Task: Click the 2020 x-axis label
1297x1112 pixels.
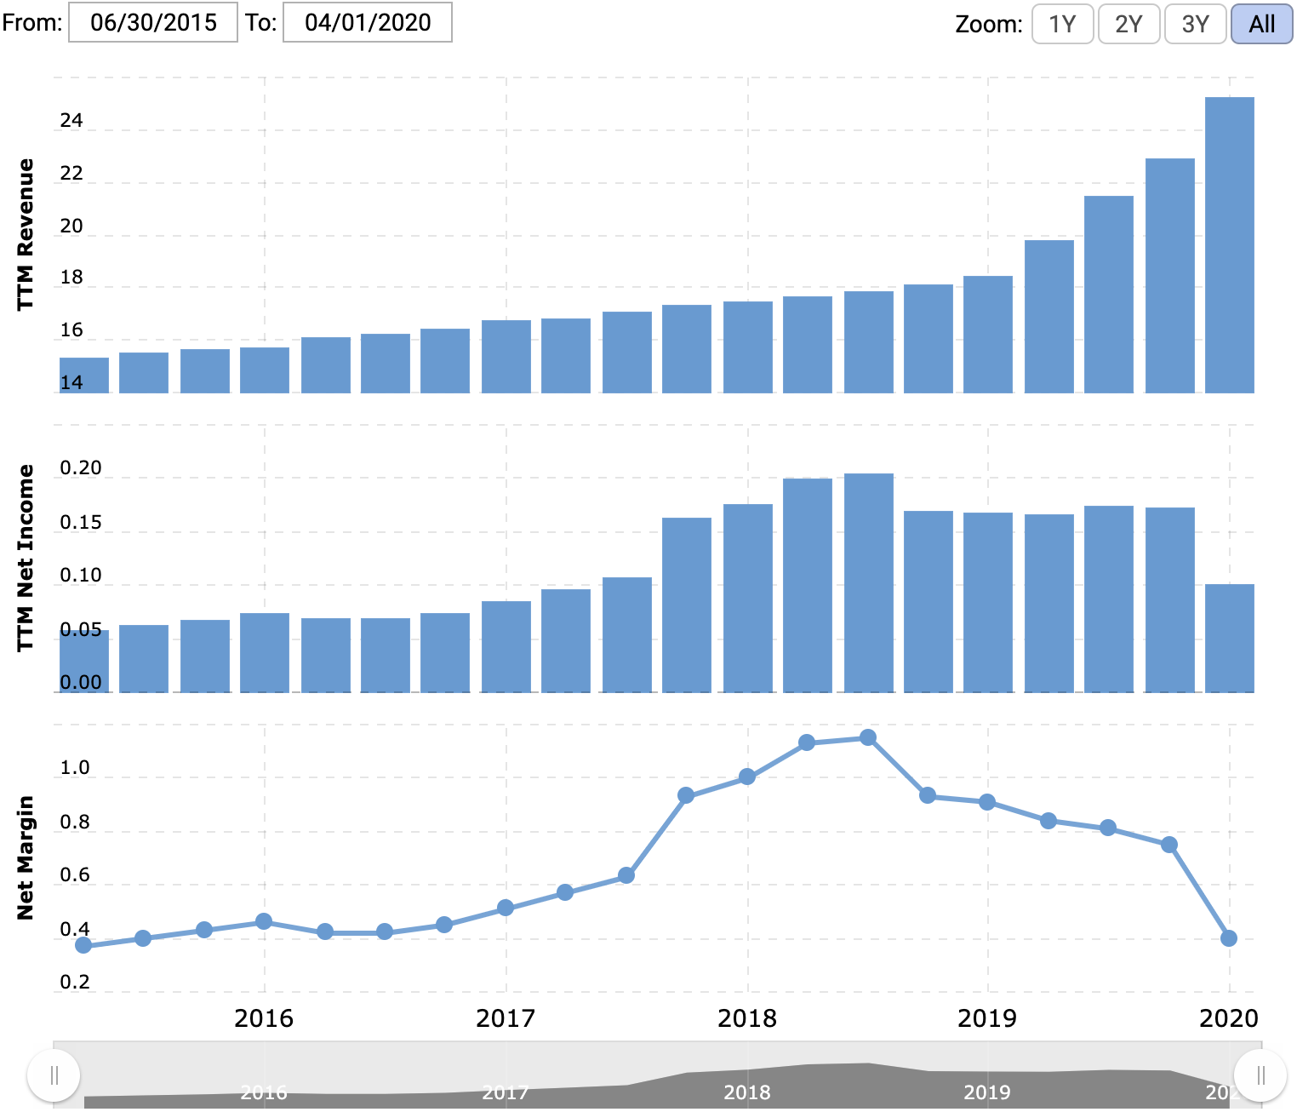Action: 1229,1018
